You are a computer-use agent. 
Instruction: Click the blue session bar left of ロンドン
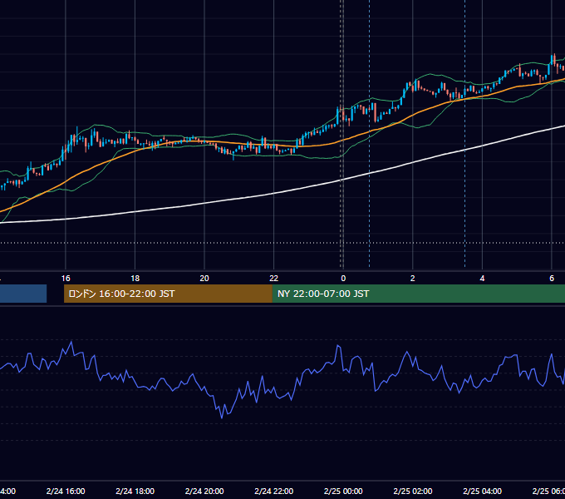[x=23, y=294]
